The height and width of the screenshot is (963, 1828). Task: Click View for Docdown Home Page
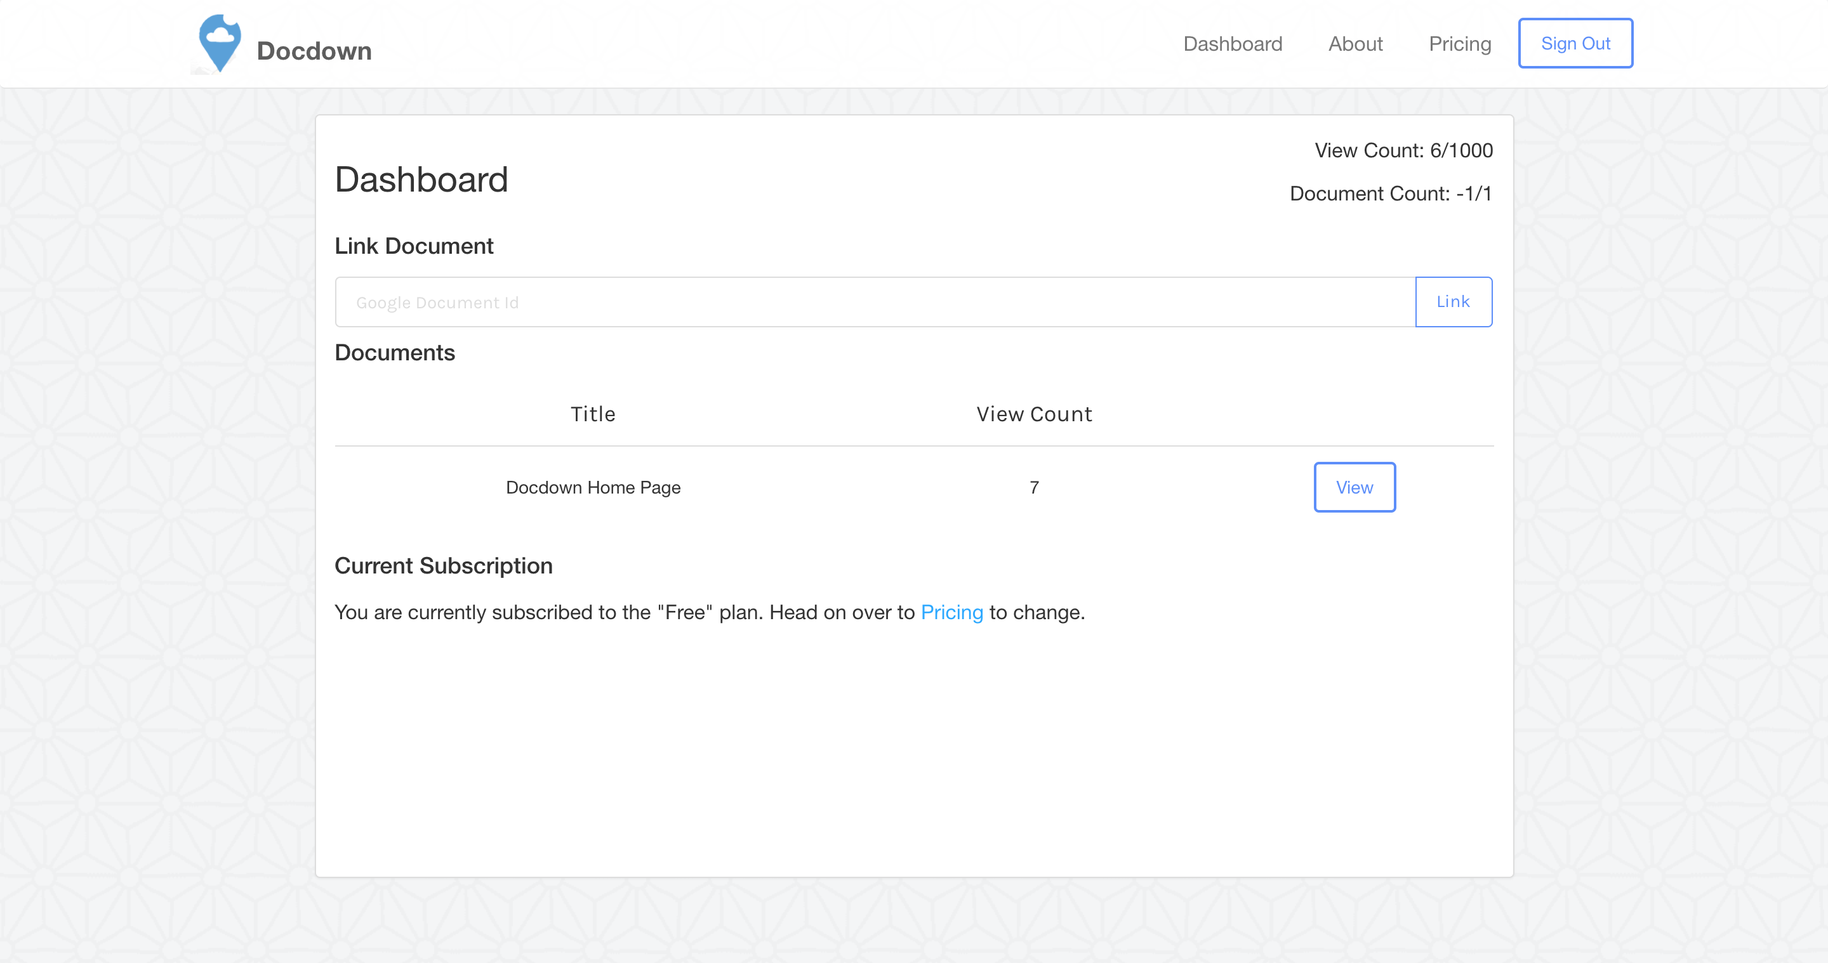point(1353,487)
